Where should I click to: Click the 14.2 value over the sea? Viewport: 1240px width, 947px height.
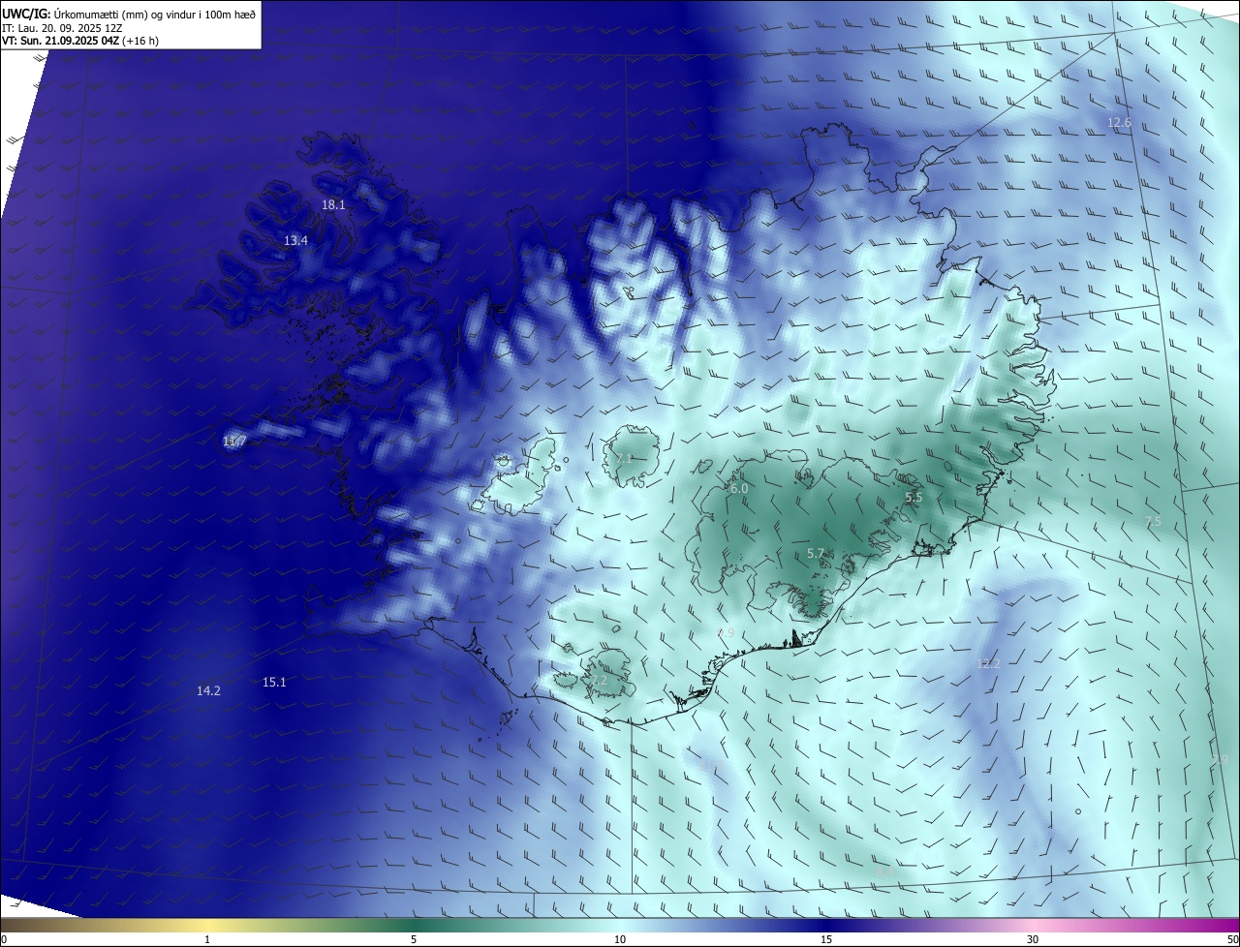pyautogui.click(x=208, y=691)
